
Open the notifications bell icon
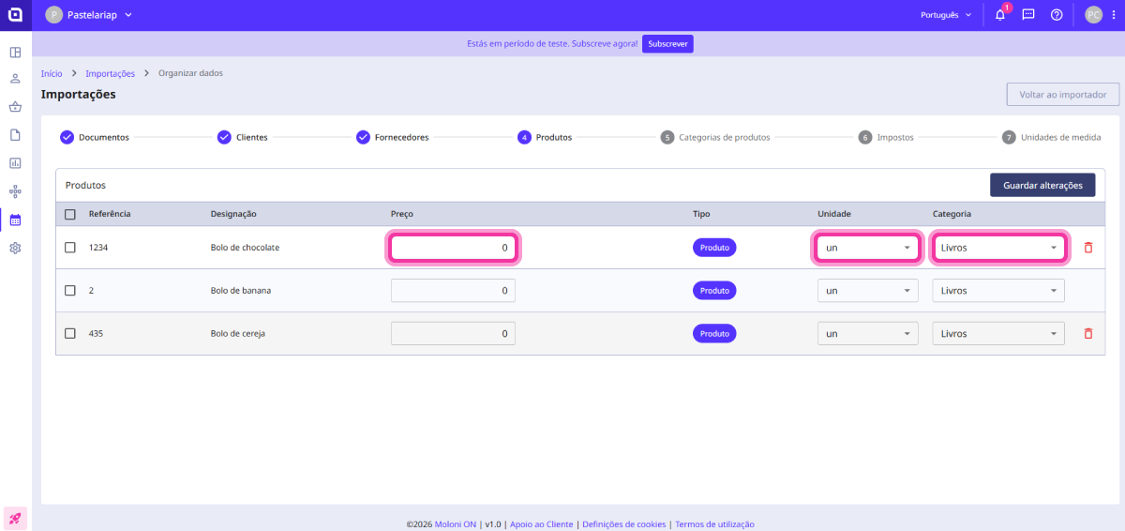tap(999, 15)
